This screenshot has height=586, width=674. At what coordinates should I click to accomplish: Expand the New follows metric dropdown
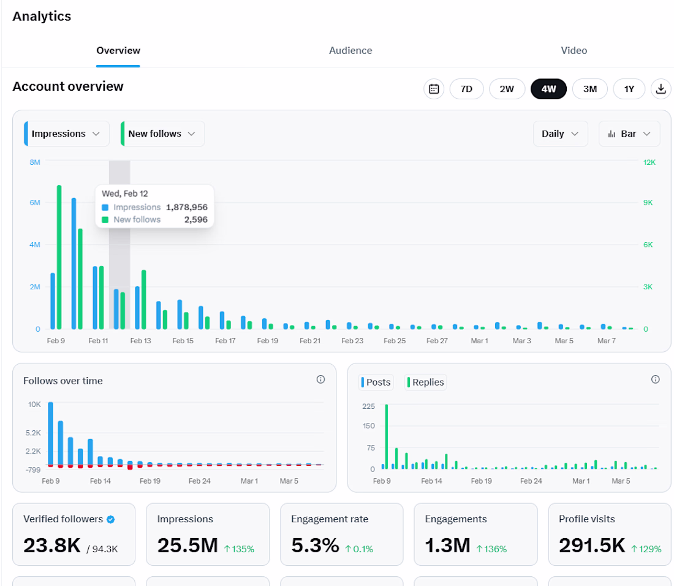[x=162, y=134]
